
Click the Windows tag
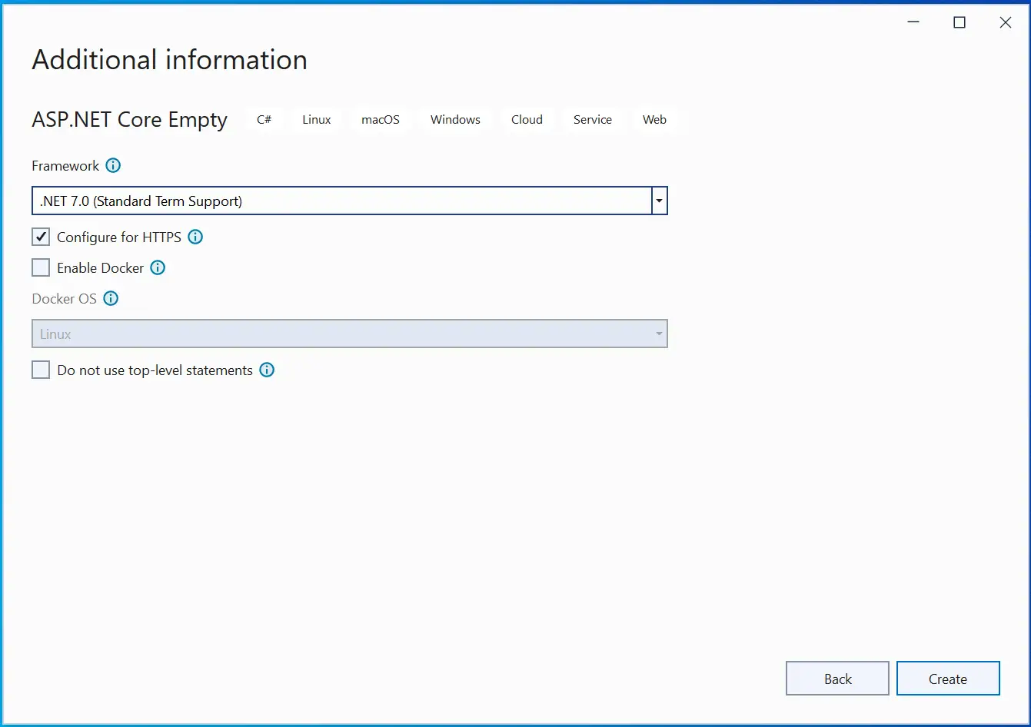tap(455, 119)
